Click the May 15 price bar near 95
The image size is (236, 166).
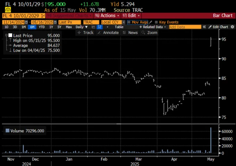tap(211, 42)
